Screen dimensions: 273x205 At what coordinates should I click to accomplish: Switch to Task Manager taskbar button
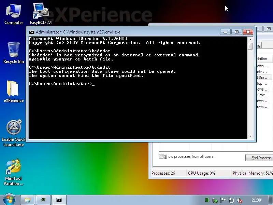[43, 200]
